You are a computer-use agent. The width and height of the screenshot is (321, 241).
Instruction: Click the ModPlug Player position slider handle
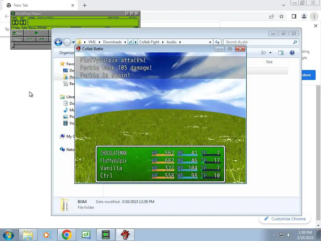coord(13,45)
